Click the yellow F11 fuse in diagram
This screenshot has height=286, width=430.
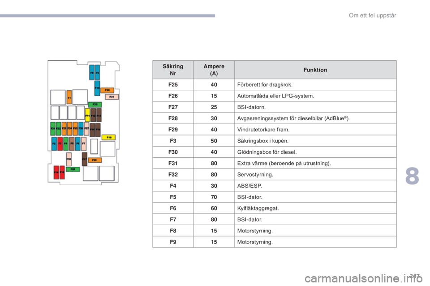[x=87, y=115]
